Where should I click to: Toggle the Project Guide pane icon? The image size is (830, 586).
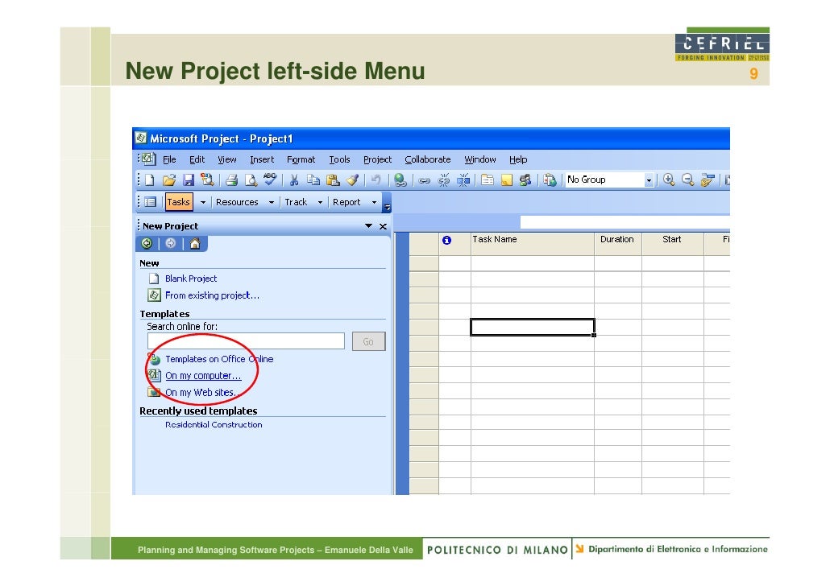[x=151, y=202]
